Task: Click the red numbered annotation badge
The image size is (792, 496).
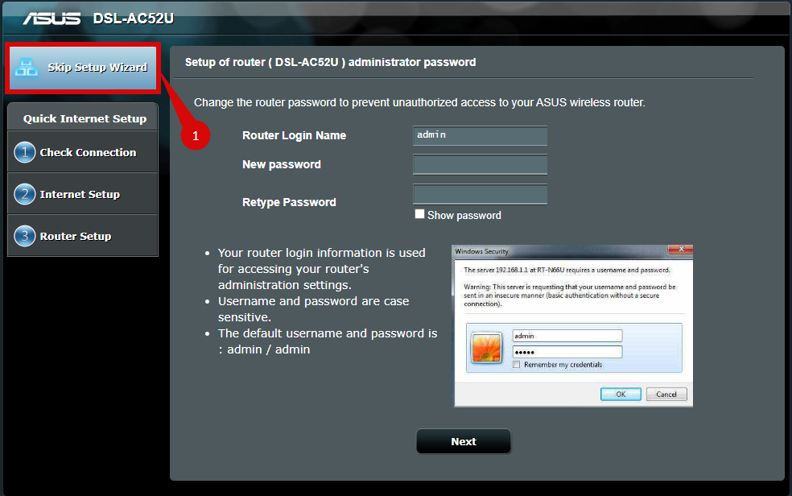Action: [x=194, y=135]
